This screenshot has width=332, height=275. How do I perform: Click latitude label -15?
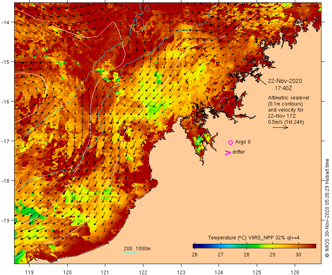(x=5, y=62)
